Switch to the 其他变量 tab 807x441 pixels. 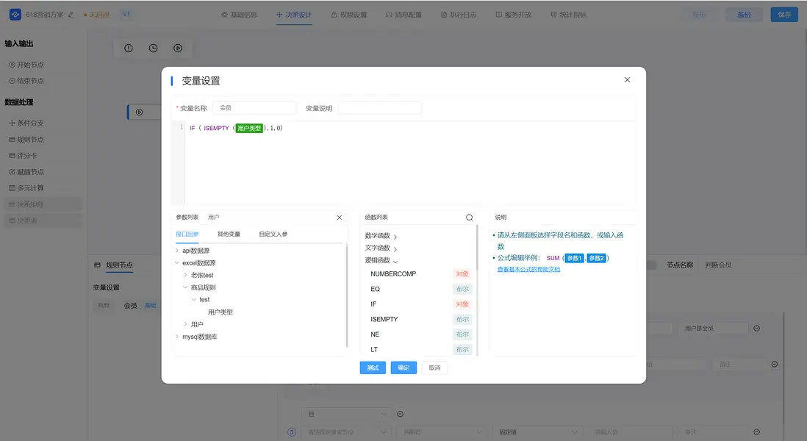pyautogui.click(x=229, y=234)
